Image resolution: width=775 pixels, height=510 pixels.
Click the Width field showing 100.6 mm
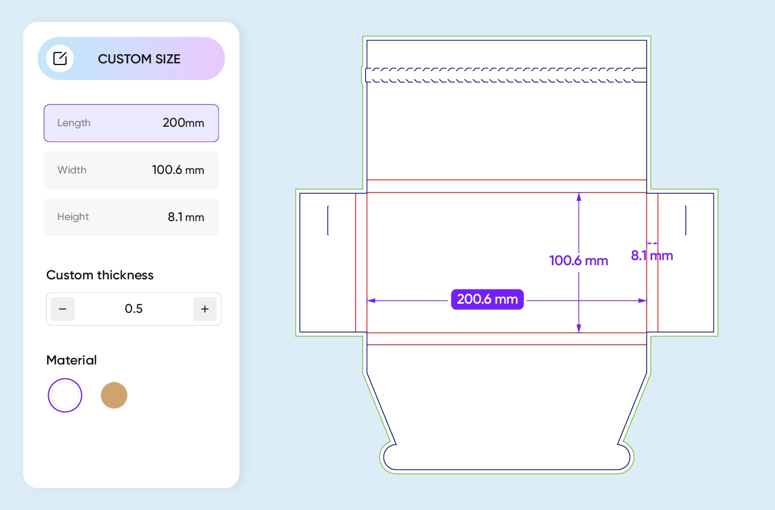pos(131,170)
